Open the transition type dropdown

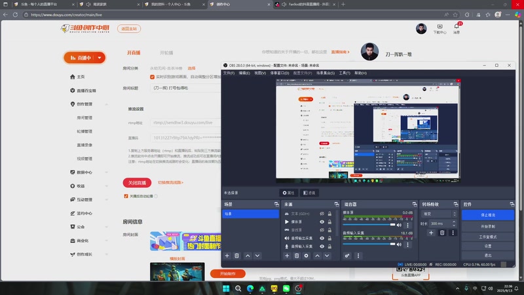click(439, 214)
